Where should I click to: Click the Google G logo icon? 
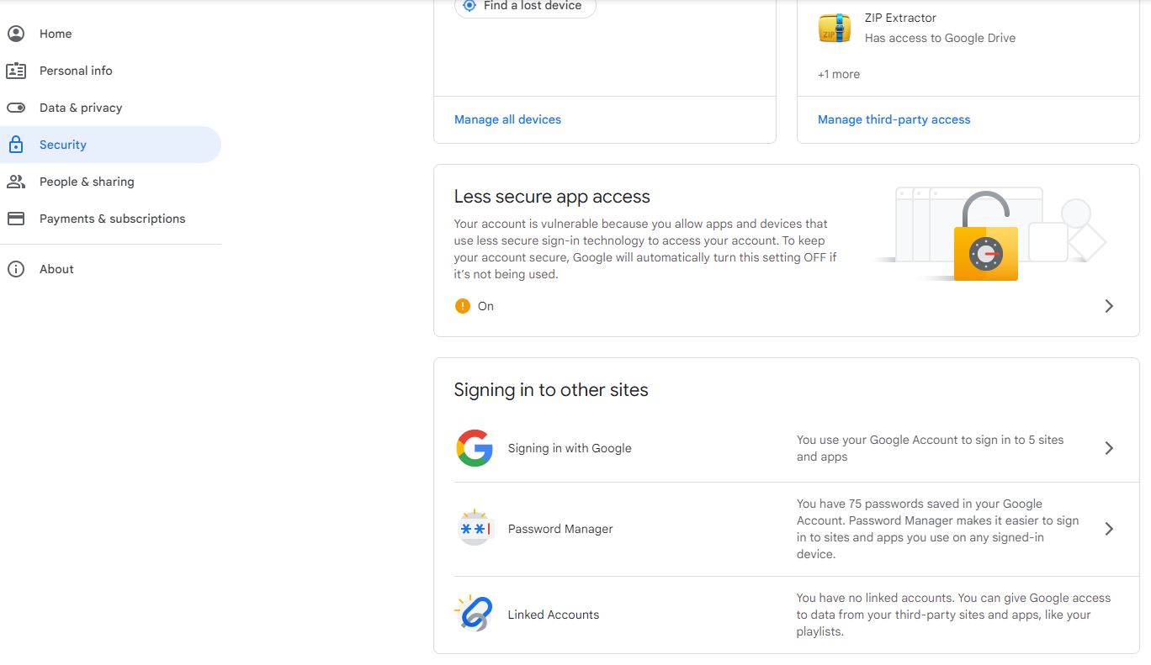click(475, 448)
